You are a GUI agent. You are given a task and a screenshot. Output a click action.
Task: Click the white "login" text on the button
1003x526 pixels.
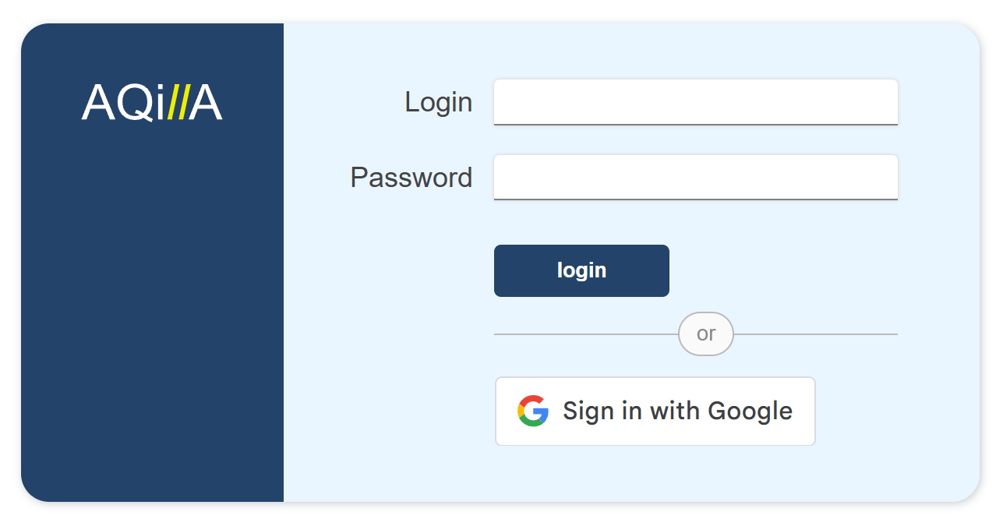pos(581,270)
